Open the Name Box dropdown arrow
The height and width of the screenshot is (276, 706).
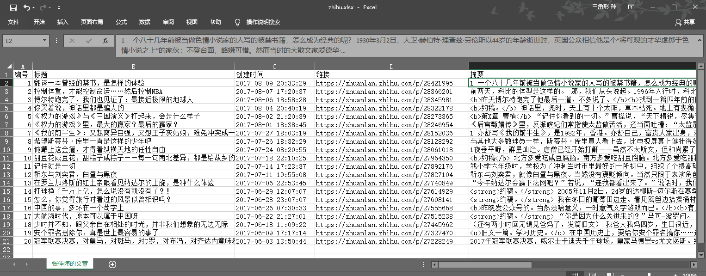pos(45,41)
